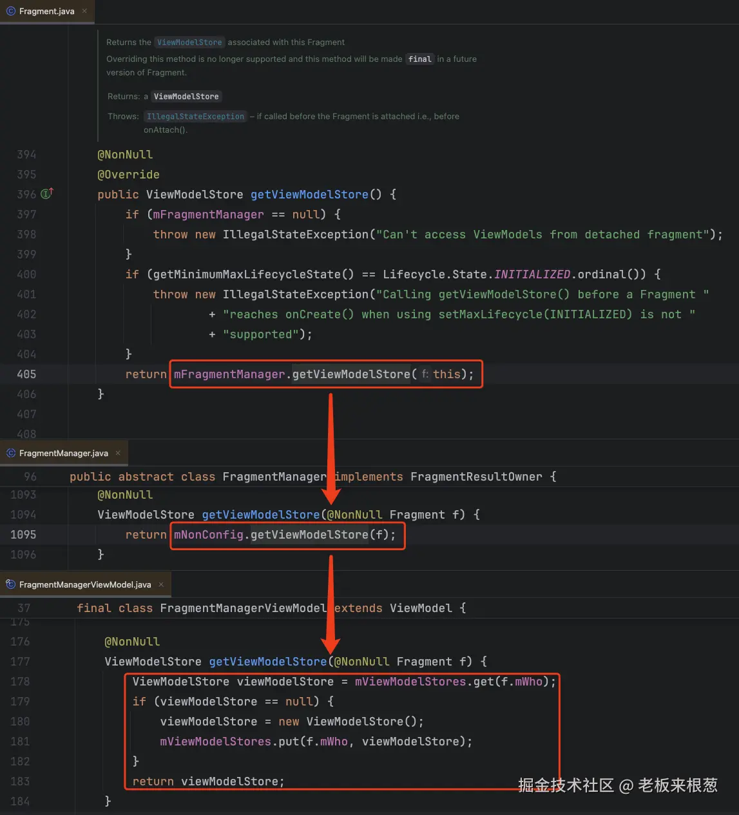Click the 'f:' parameter hint on line 405

coord(425,374)
